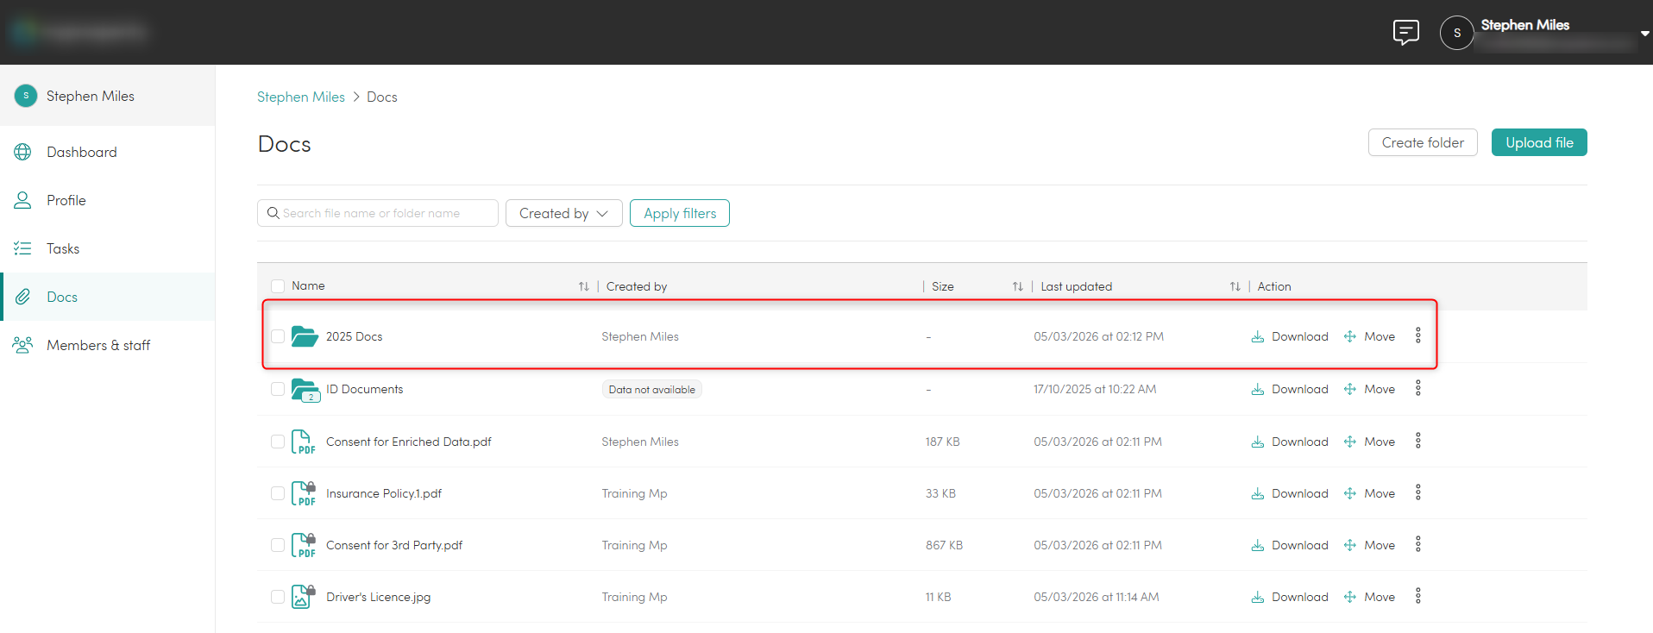1653x633 pixels.
Task: Sort by the Size column arrows
Action: 1018,286
